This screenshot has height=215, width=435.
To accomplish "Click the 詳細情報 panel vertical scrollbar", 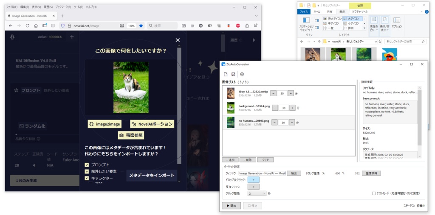I will pyautogui.click(x=419, y=118).
